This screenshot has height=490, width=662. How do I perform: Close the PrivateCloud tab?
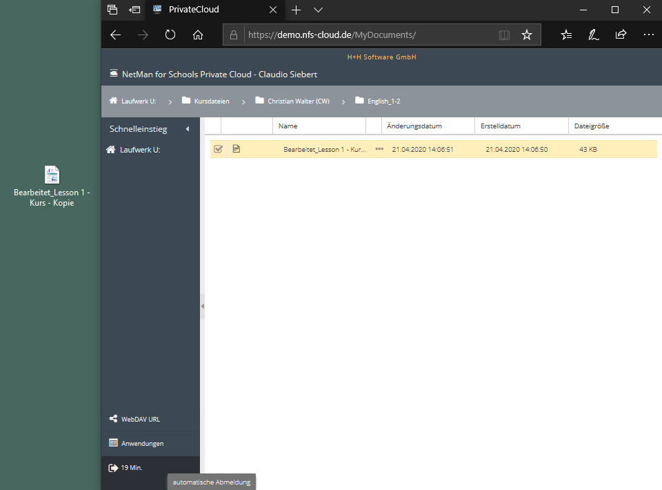point(273,9)
